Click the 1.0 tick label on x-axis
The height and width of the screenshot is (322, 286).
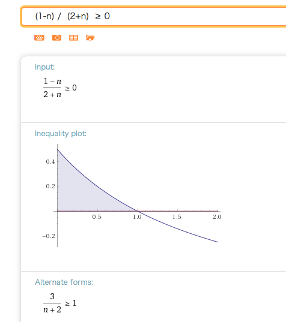137,217
